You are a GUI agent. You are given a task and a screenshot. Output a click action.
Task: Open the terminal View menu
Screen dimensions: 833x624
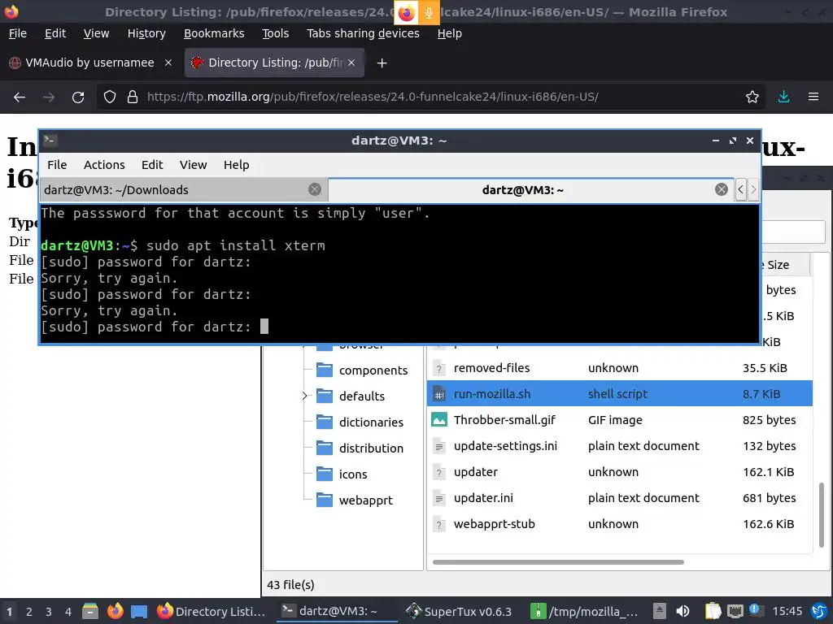pyautogui.click(x=193, y=165)
